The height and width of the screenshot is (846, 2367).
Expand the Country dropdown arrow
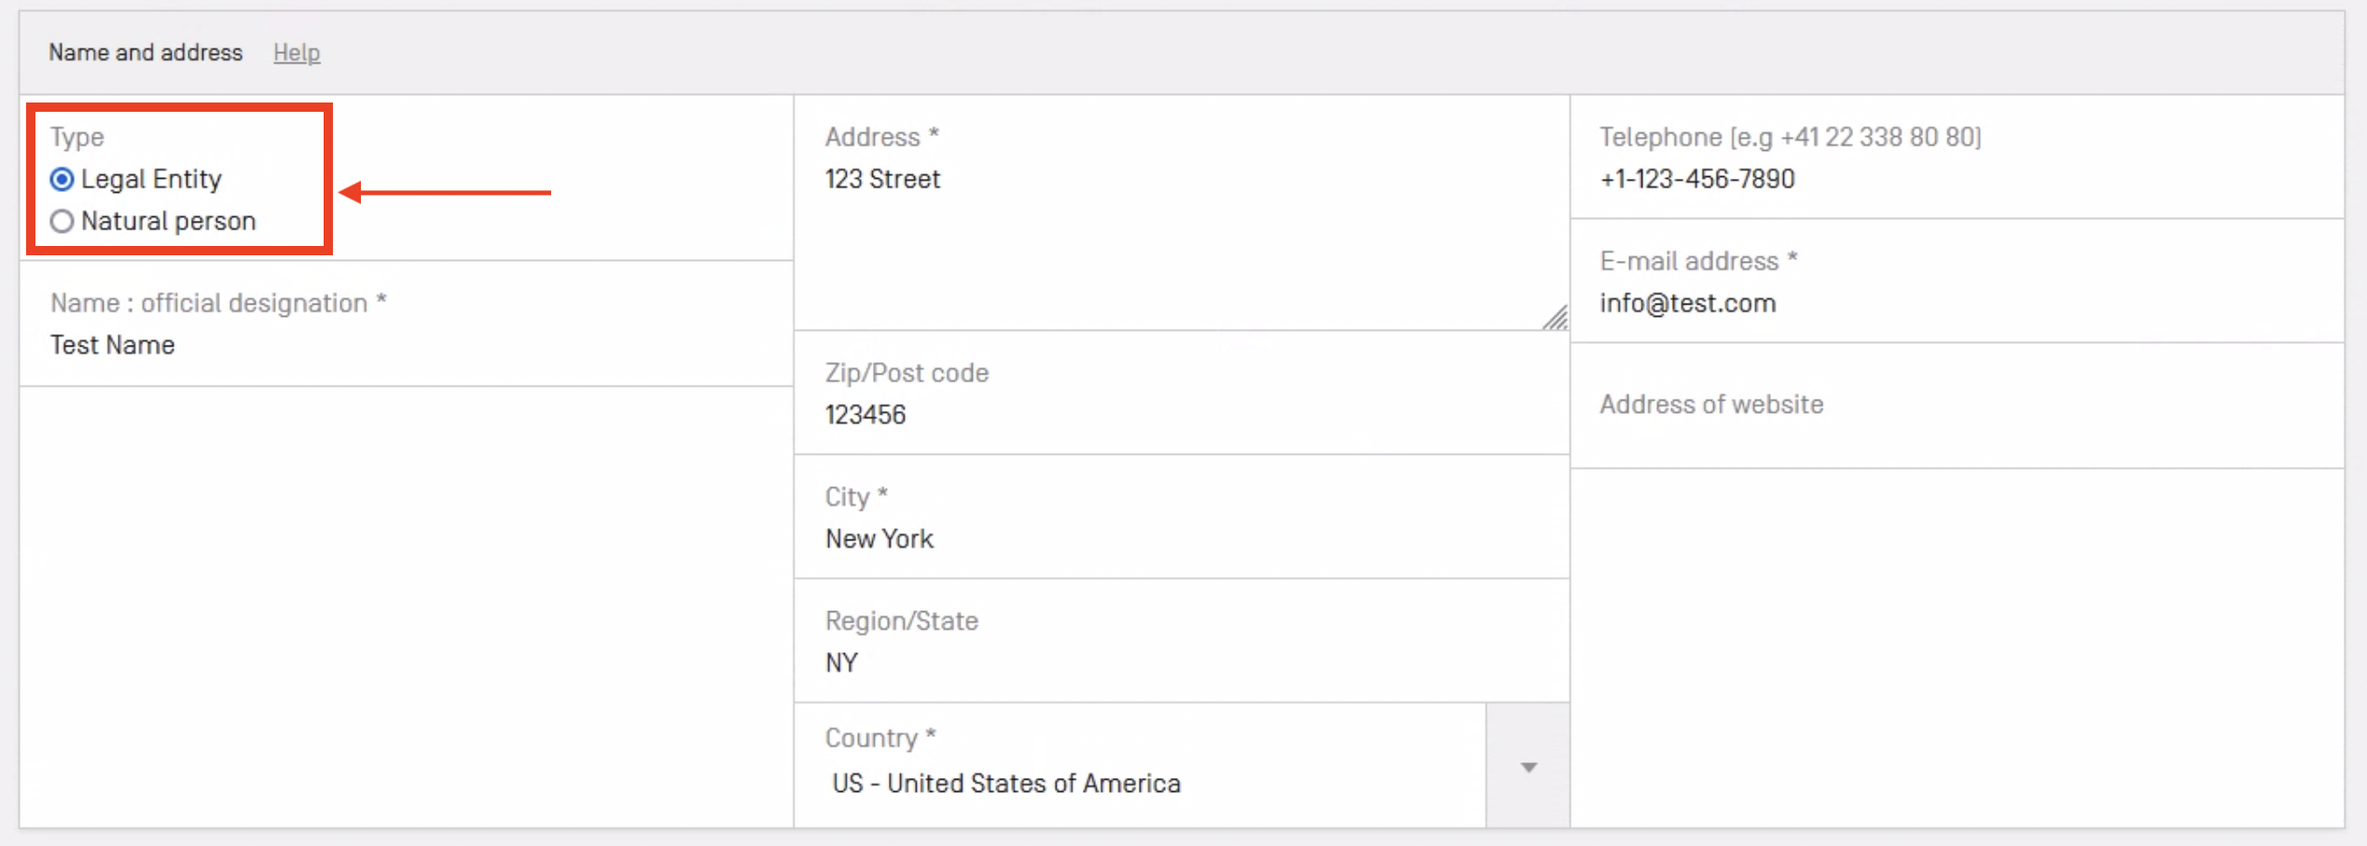(x=1528, y=767)
